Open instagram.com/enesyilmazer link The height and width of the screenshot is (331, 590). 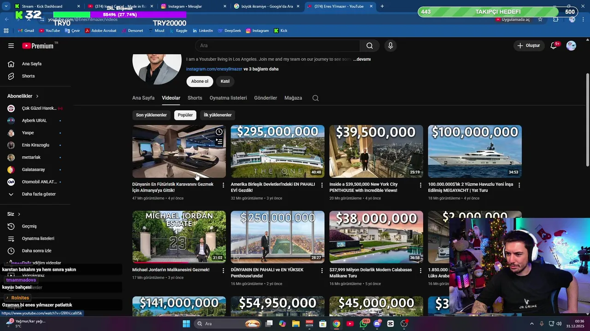[214, 69]
